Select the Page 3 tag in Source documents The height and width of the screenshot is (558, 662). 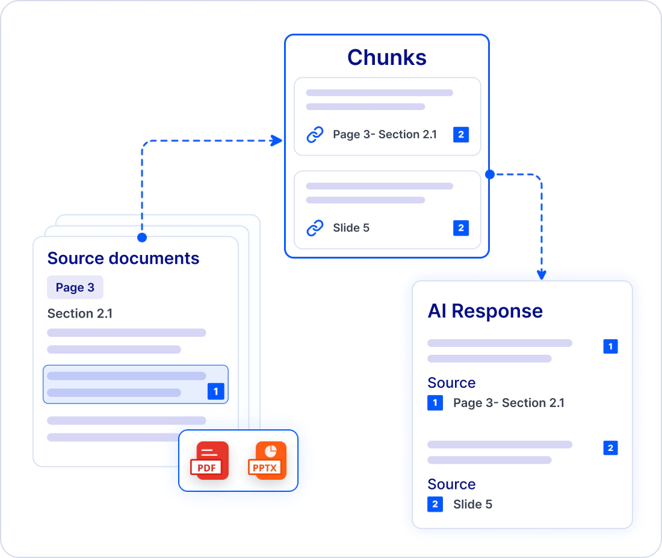tap(75, 287)
